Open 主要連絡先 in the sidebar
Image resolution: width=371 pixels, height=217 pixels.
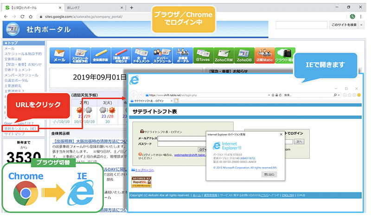[13, 86]
